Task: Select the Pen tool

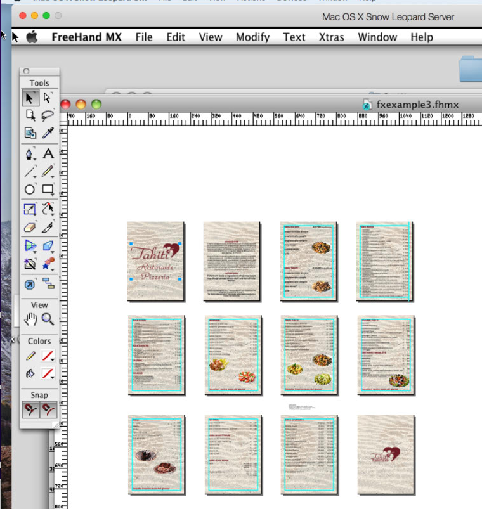Action: (x=30, y=153)
